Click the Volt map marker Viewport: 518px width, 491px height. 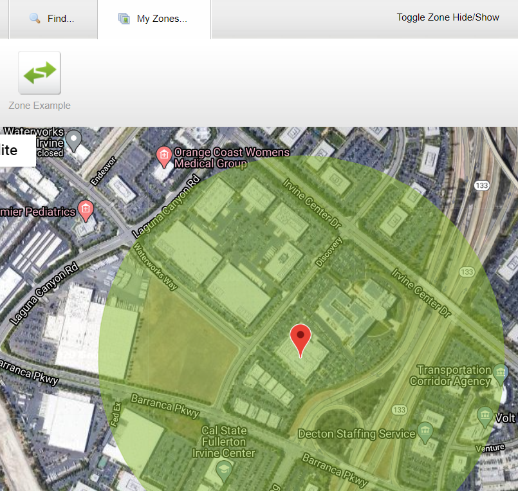tap(485, 417)
